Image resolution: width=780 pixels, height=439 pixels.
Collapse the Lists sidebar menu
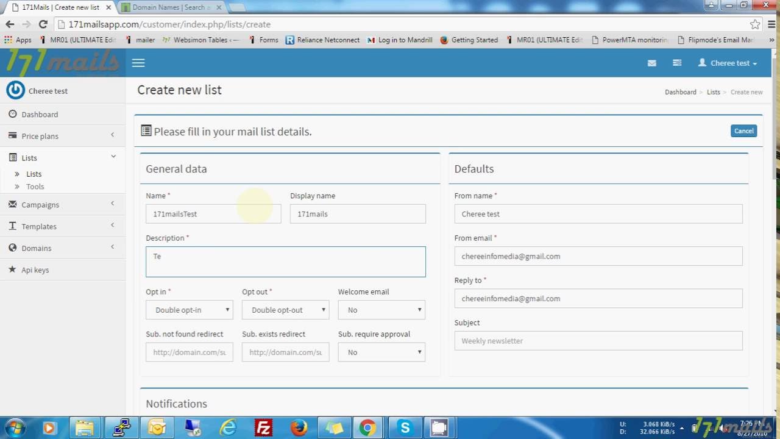click(x=63, y=157)
